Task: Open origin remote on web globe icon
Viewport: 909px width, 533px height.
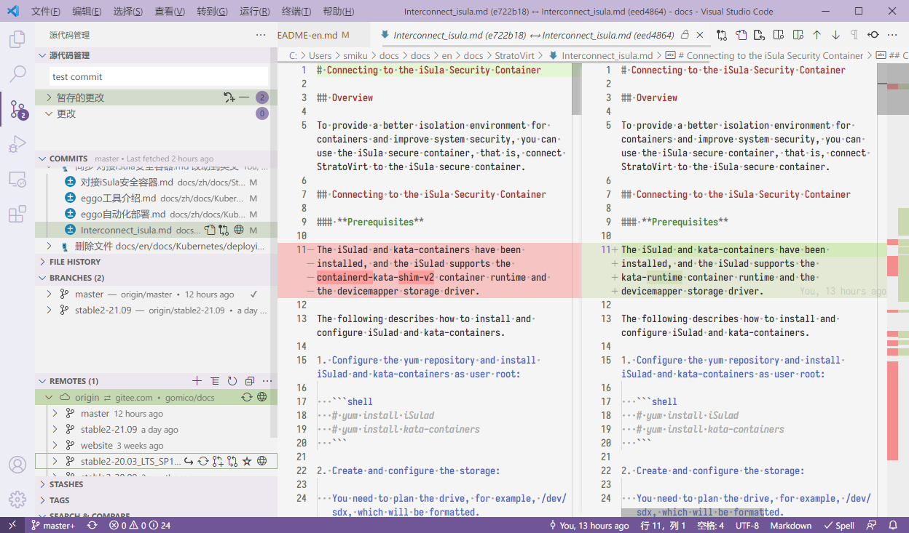Action: 262,398
